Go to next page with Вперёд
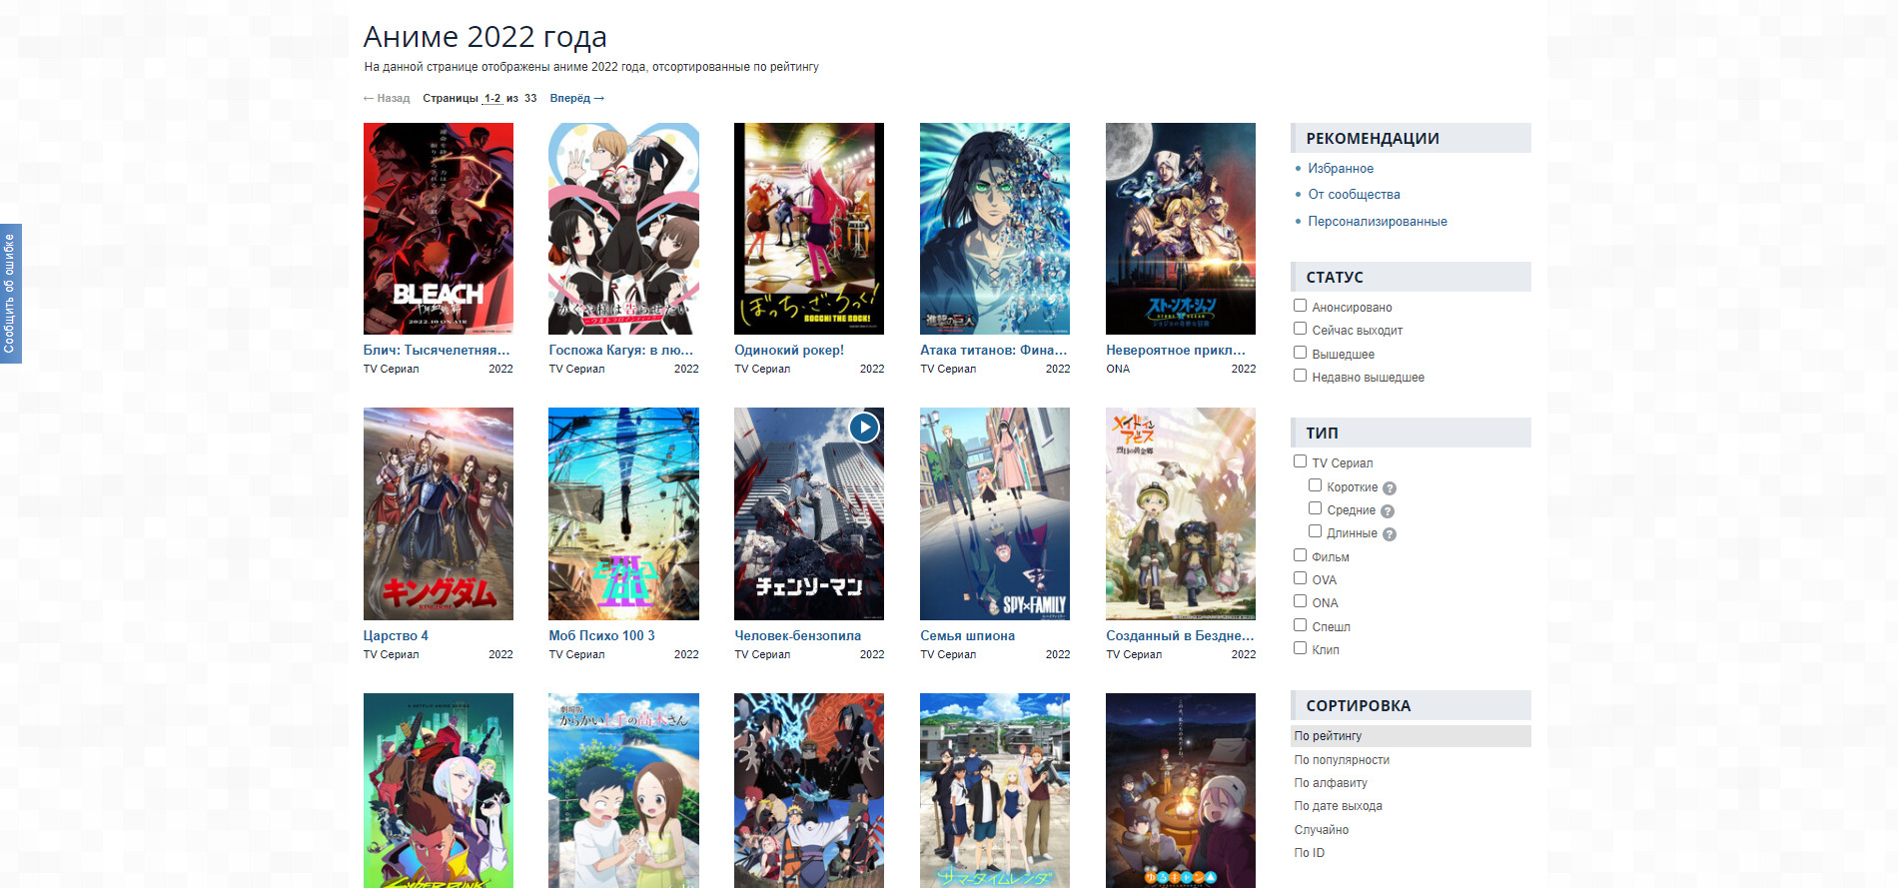 576,98
